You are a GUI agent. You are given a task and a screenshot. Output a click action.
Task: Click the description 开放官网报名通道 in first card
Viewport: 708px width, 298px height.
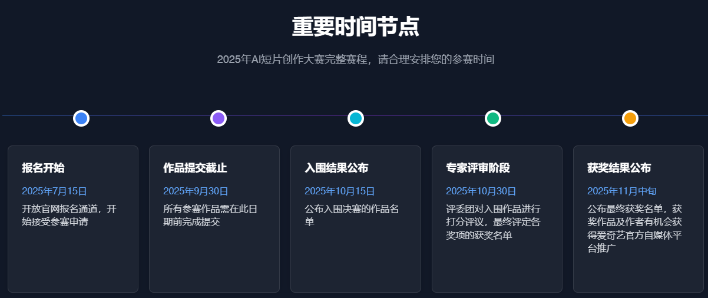(69, 216)
